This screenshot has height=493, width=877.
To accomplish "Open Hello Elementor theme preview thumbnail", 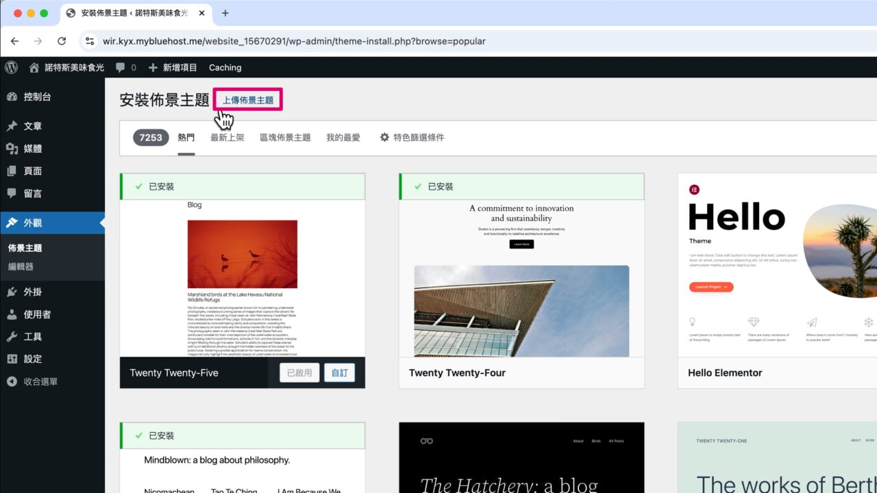I will 778,265.
